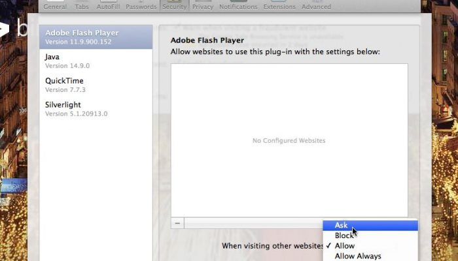Go to the Passwords preferences tab
The width and height of the screenshot is (458, 261).
(x=141, y=6)
